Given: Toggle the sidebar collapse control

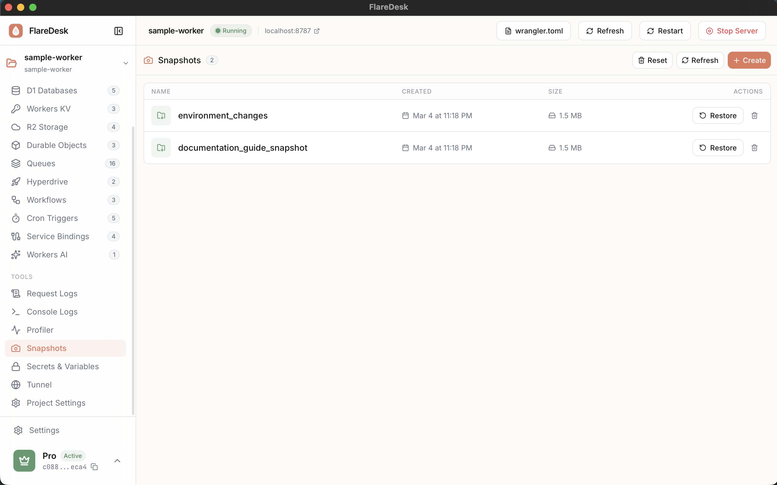Looking at the screenshot, I should [x=118, y=31].
